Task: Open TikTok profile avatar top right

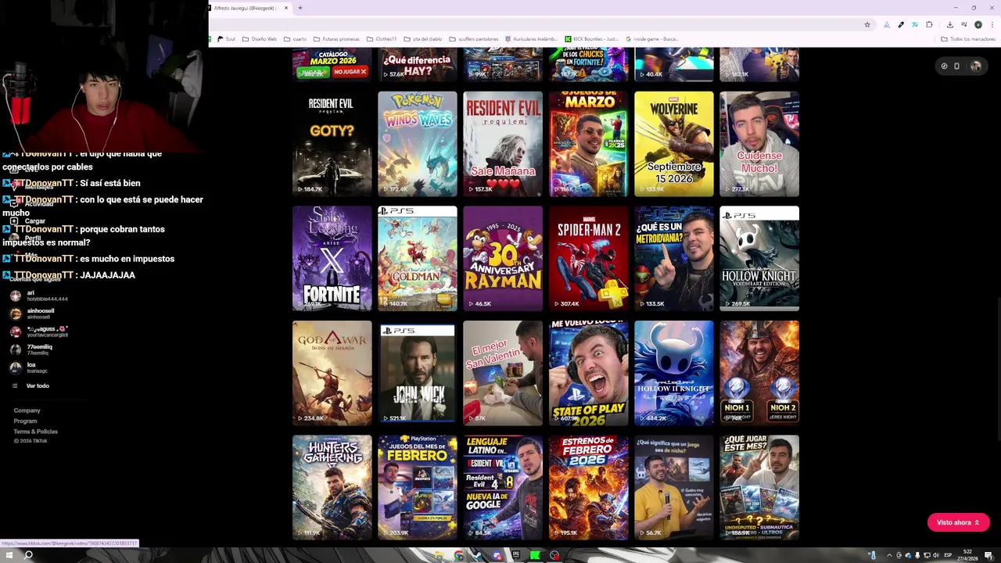Action: (x=976, y=66)
